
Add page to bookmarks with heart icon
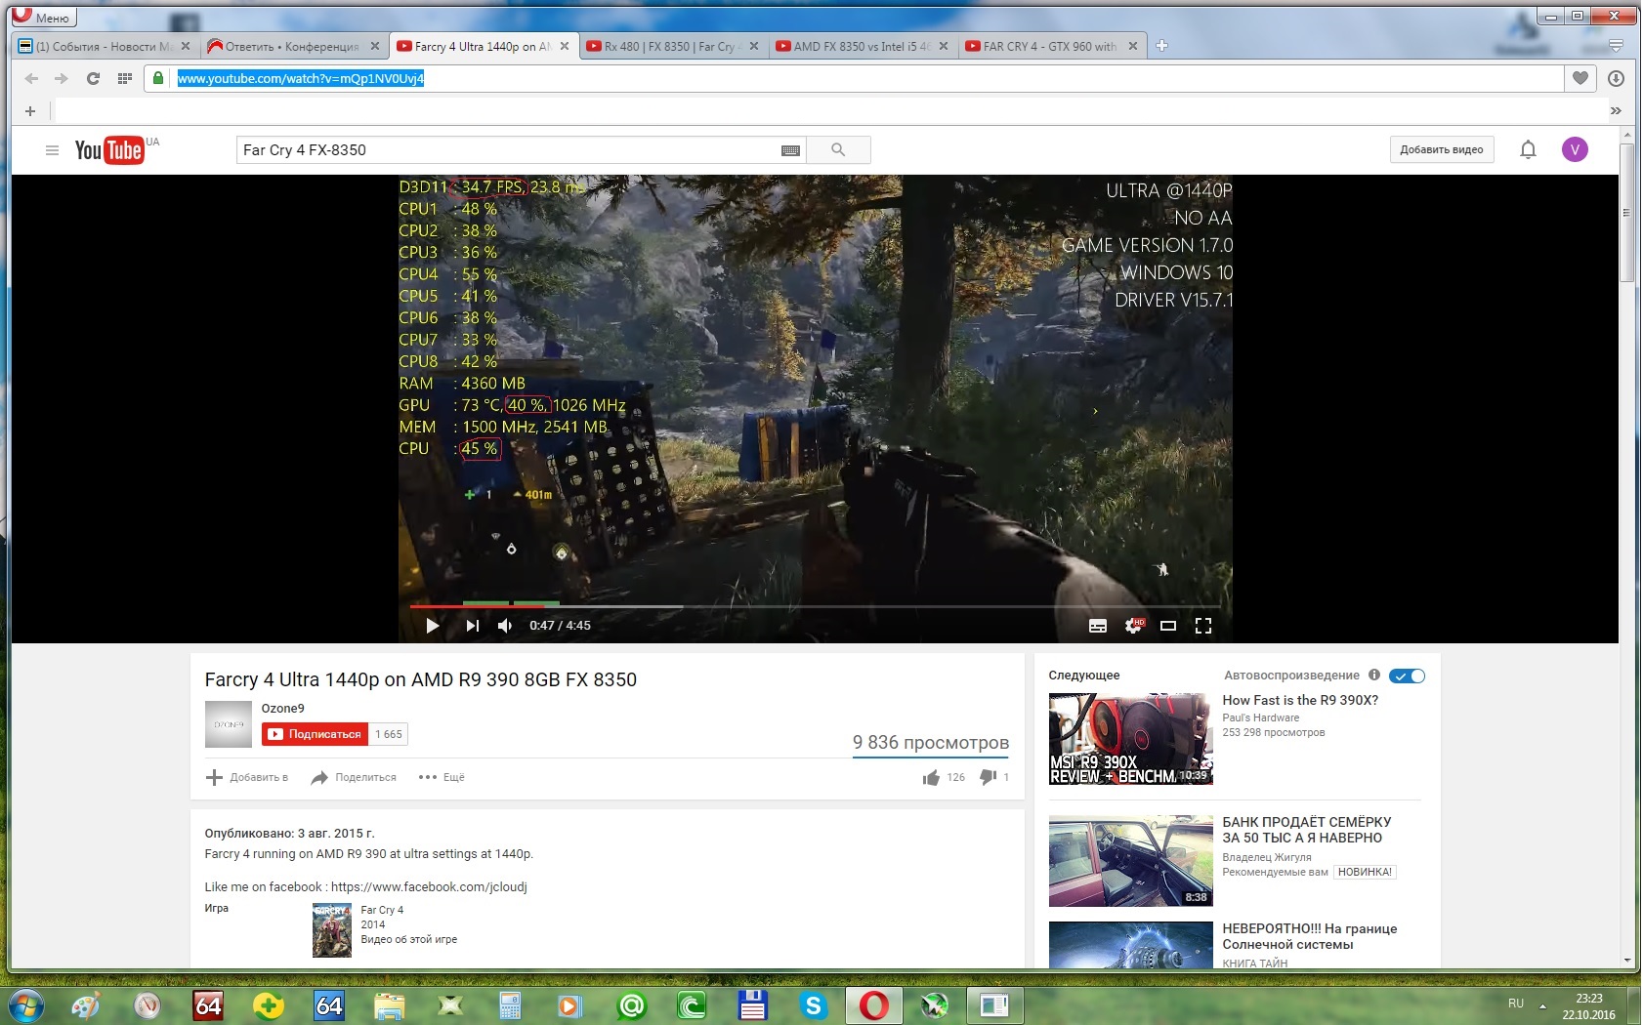(1580, 78)
